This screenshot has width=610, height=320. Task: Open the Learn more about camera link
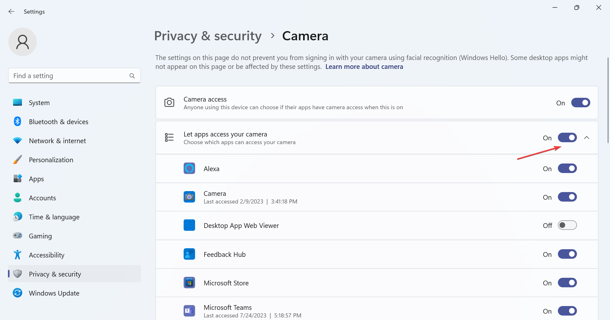(x=364, y=67)
